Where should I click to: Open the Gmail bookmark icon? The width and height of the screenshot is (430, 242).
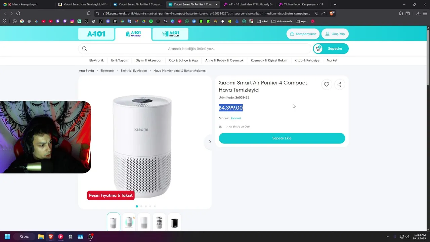pyautogui.click(x=136, y=21)
